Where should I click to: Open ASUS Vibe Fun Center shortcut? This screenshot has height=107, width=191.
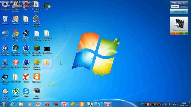coord(5,50)
